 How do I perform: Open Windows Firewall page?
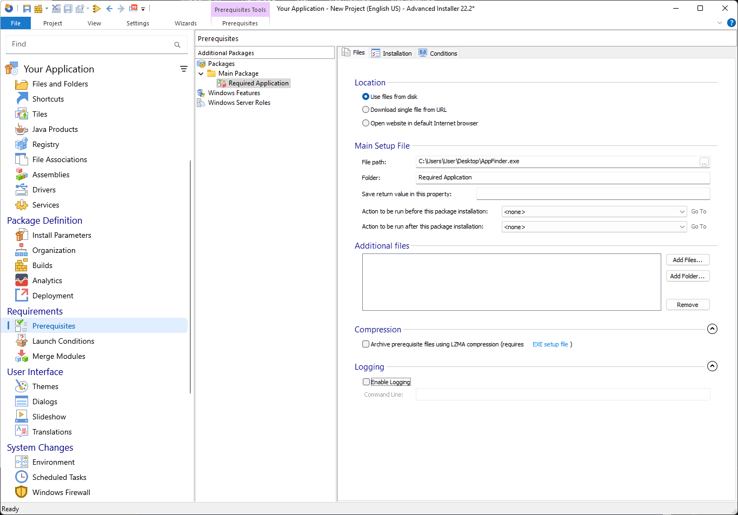(x=61, y=492)
